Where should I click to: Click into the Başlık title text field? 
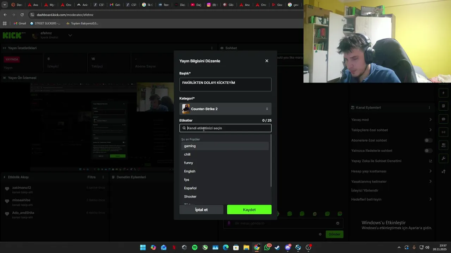225,85
